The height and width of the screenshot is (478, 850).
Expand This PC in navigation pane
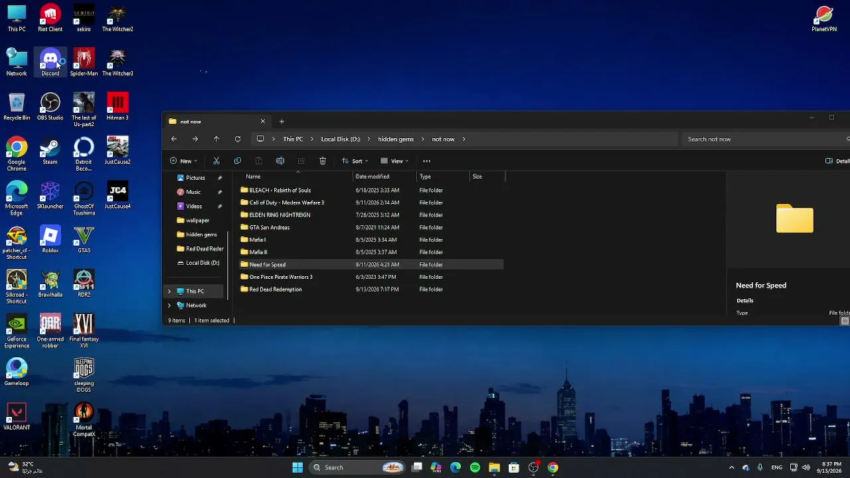point(169,291)
